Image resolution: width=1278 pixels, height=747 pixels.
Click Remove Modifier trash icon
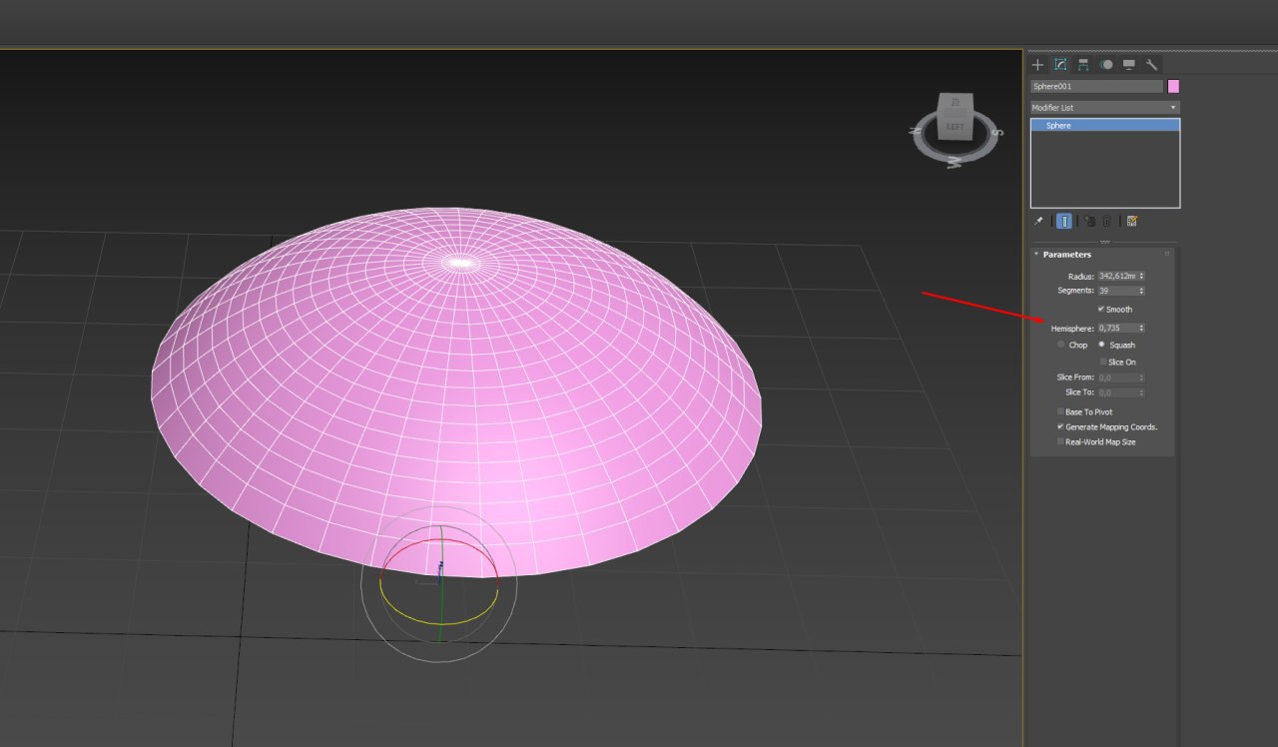pyautogui.click(x=1106, y=221)
